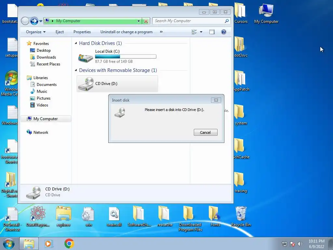Select the AppPatch folder on desktop

pos(241,81)
